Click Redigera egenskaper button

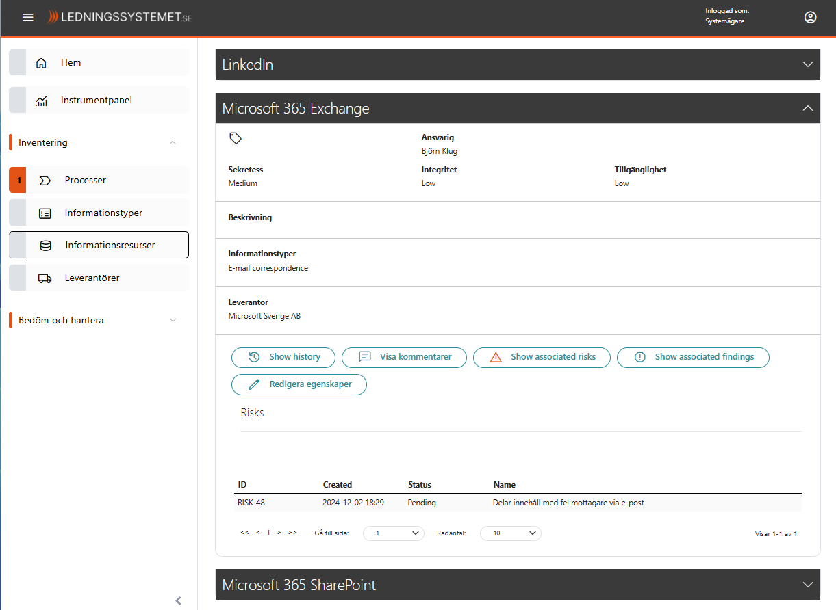[x=299, y=384]
